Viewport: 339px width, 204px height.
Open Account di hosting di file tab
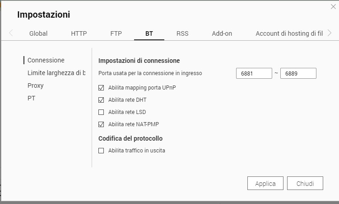click(x=289, y=33)
